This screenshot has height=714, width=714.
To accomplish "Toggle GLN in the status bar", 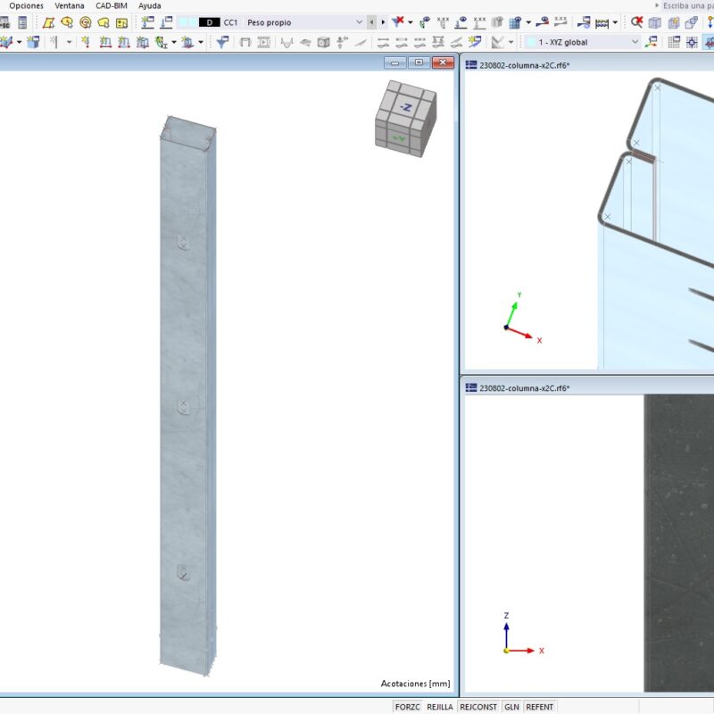I will (x=511, y=707).
